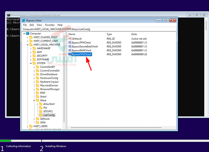Click the SECURITY folder icon
The image size is (209, 152).
34,56
